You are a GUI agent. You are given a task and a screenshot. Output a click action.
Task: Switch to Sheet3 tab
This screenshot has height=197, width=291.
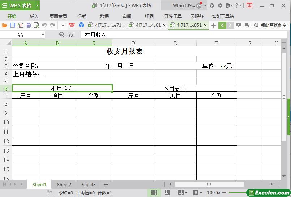89,185
